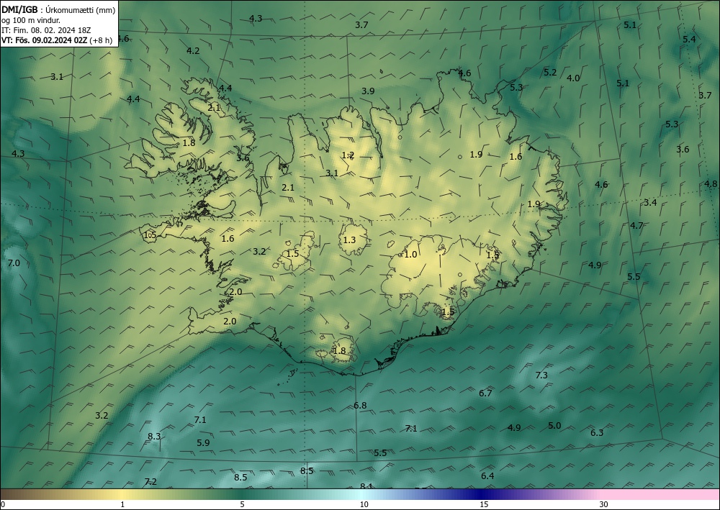Click the 'DMI/IGB : Úrkomumætti (mm)' title line
The width and height of the screenshot is (720, 510).
pos(58,10)
